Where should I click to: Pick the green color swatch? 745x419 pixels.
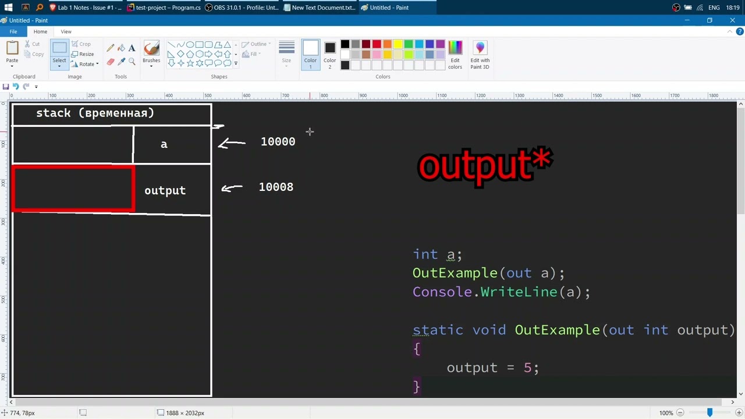pos(409,44)
